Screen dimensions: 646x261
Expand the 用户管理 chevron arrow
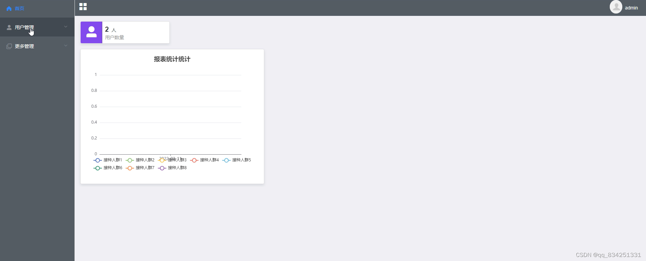(66, 27)
